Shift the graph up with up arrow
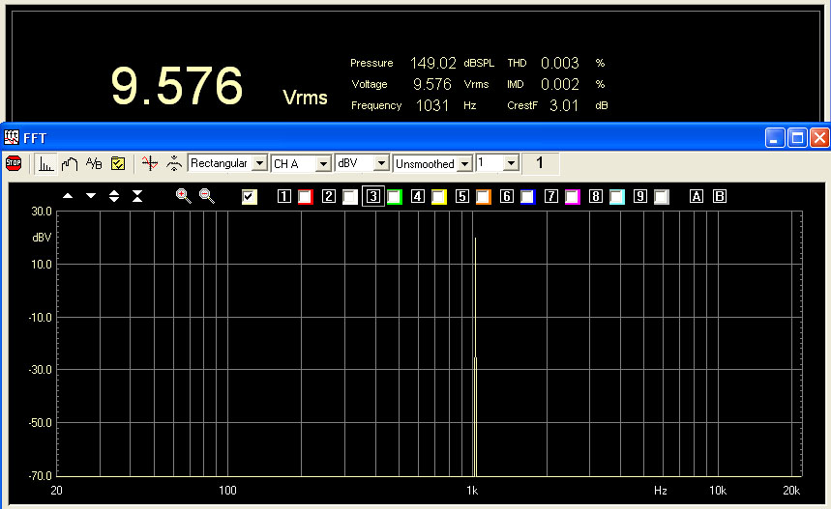Image resolution: width=831 pixels, height=509 pixels. (68, 196)
